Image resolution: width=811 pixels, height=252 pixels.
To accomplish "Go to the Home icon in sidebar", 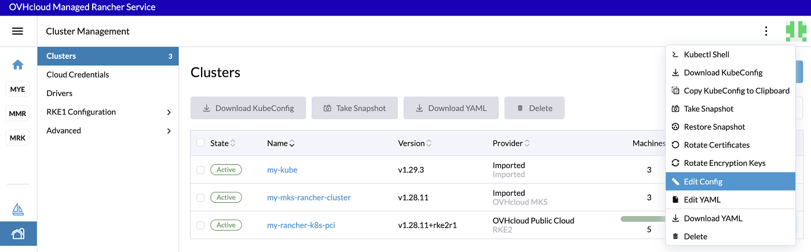I will click(x=18, y=65).
